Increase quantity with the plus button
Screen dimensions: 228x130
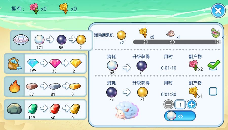coord(192,104)
